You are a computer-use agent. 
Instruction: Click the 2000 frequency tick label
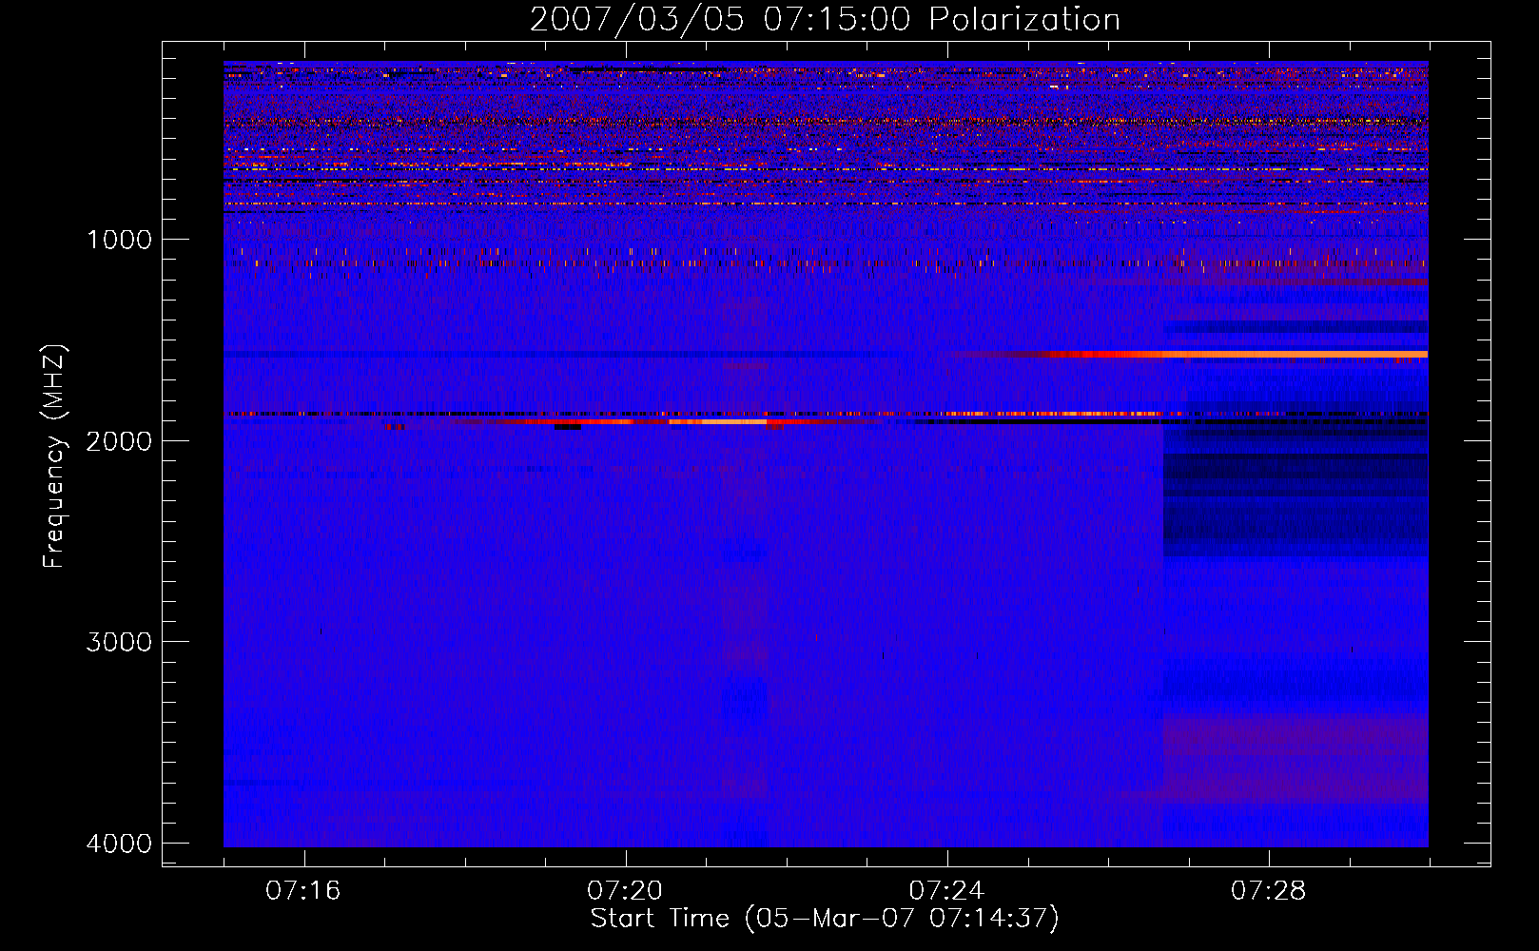(x=119, y=440)
